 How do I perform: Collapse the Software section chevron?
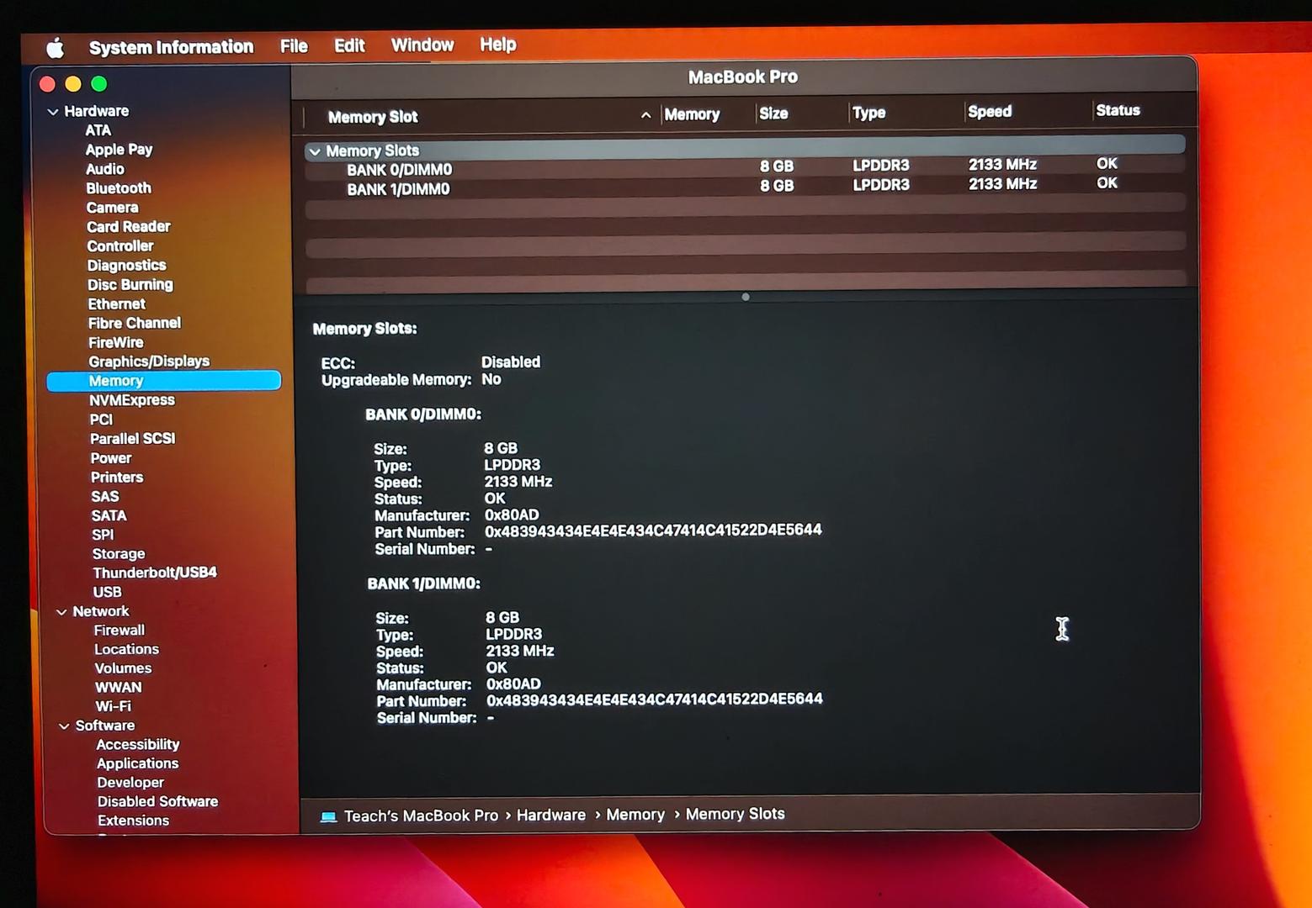pyautogui.click(x=64, y=726)
